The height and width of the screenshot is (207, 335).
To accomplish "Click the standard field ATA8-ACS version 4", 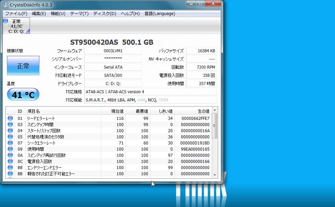I will point(150,92).
